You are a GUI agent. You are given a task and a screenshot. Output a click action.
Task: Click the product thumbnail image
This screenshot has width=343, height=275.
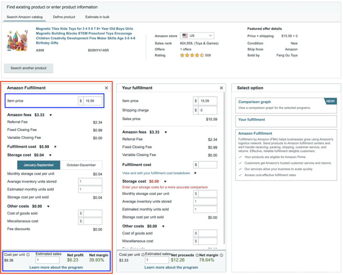[17, 40]
